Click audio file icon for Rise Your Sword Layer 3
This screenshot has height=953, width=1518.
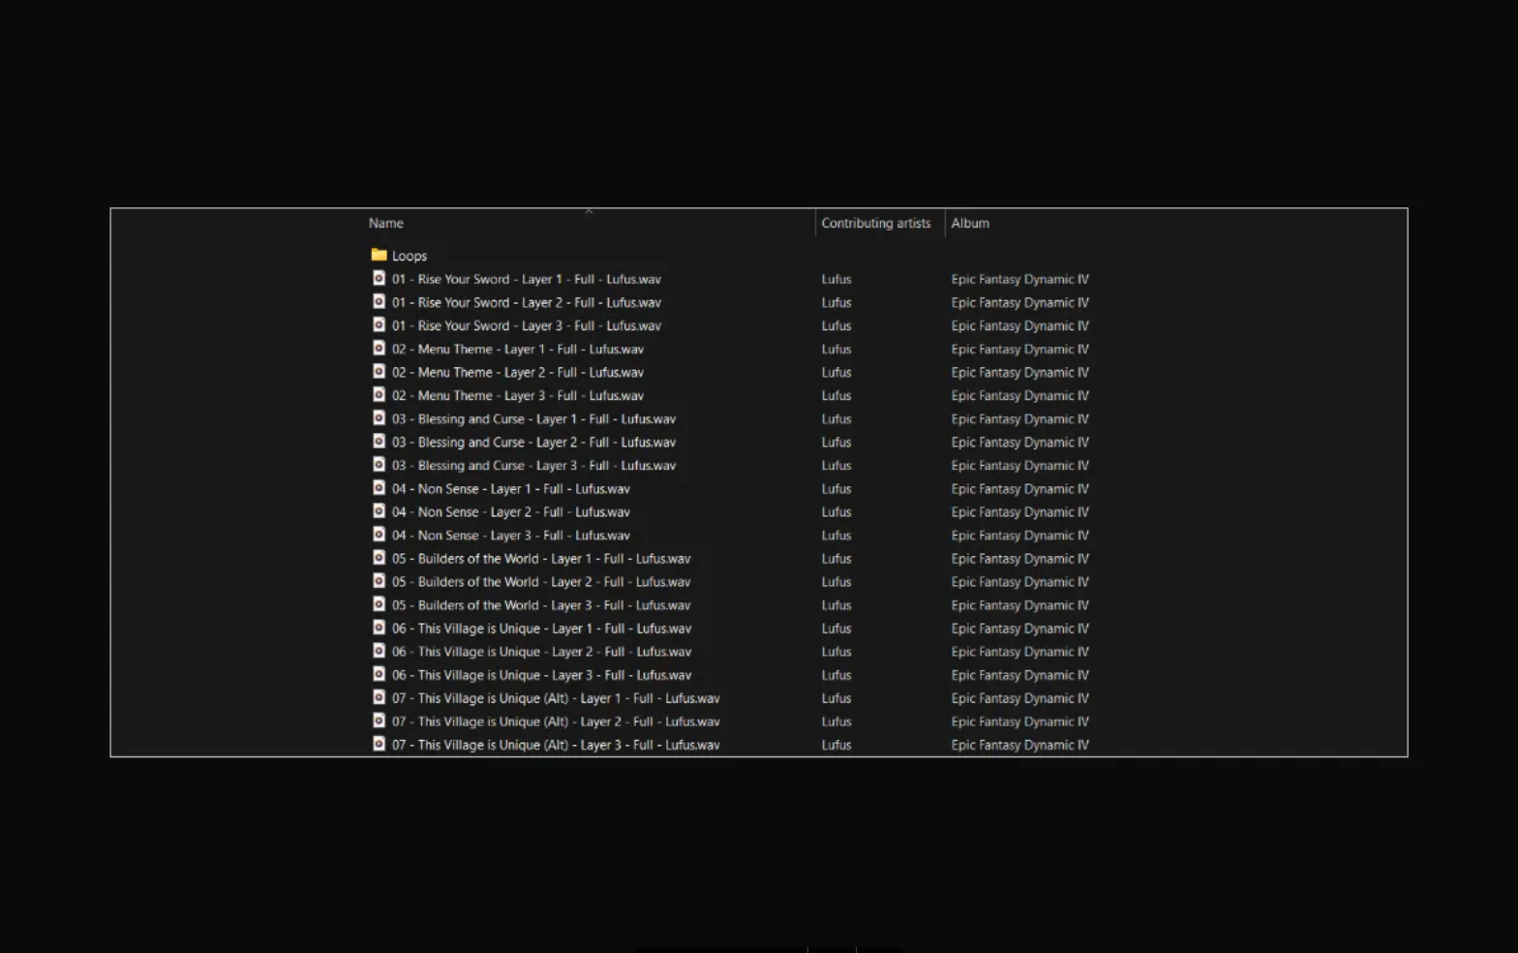379,324
